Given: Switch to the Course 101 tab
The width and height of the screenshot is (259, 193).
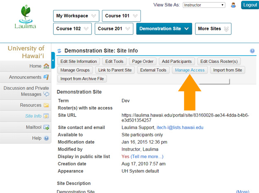Looking at the screenshot, I should click(121, 16).
